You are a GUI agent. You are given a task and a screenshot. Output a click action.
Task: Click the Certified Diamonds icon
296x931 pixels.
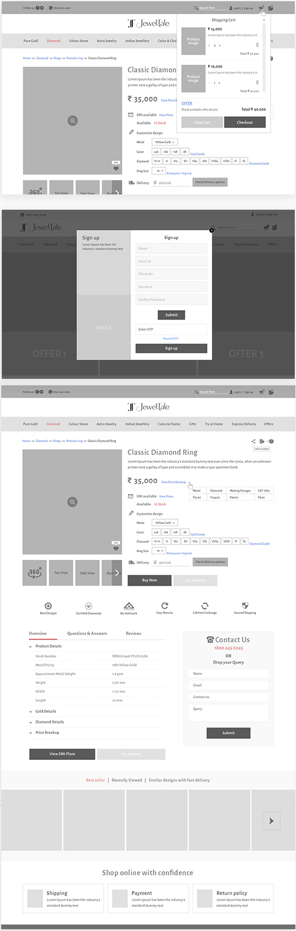89,606
